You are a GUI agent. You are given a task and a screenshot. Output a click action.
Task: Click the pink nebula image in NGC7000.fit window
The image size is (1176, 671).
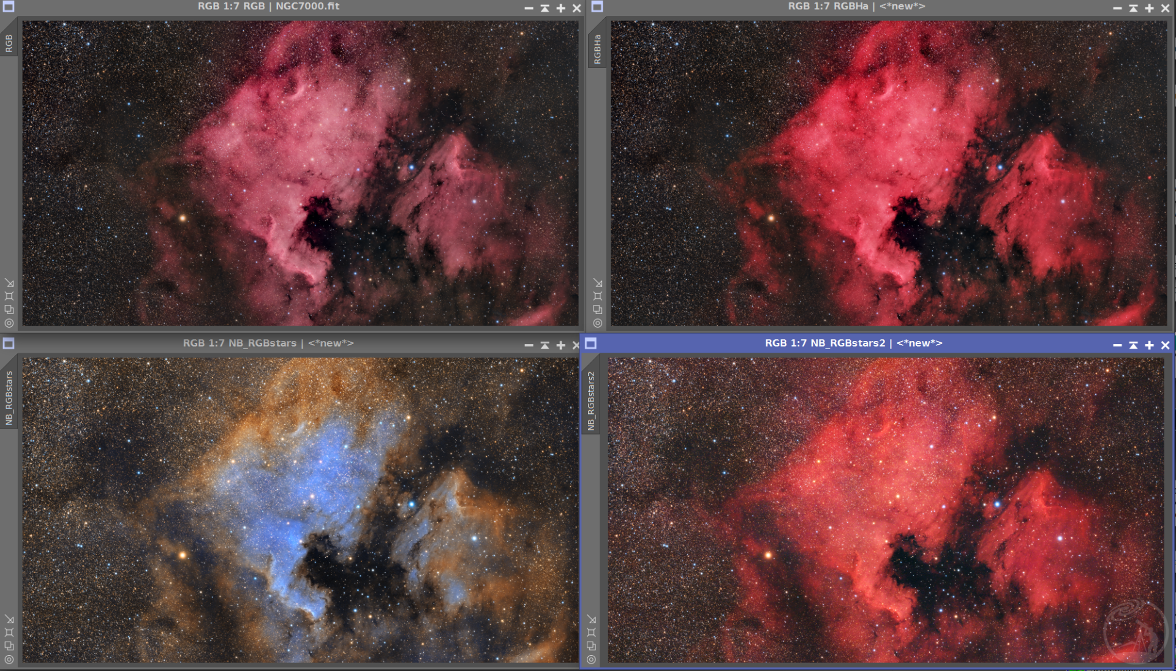(x=300, y=173)
